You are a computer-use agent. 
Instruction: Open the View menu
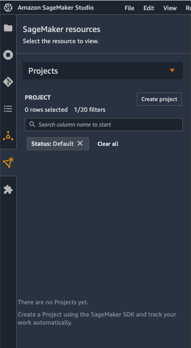(x=170, y=8)
